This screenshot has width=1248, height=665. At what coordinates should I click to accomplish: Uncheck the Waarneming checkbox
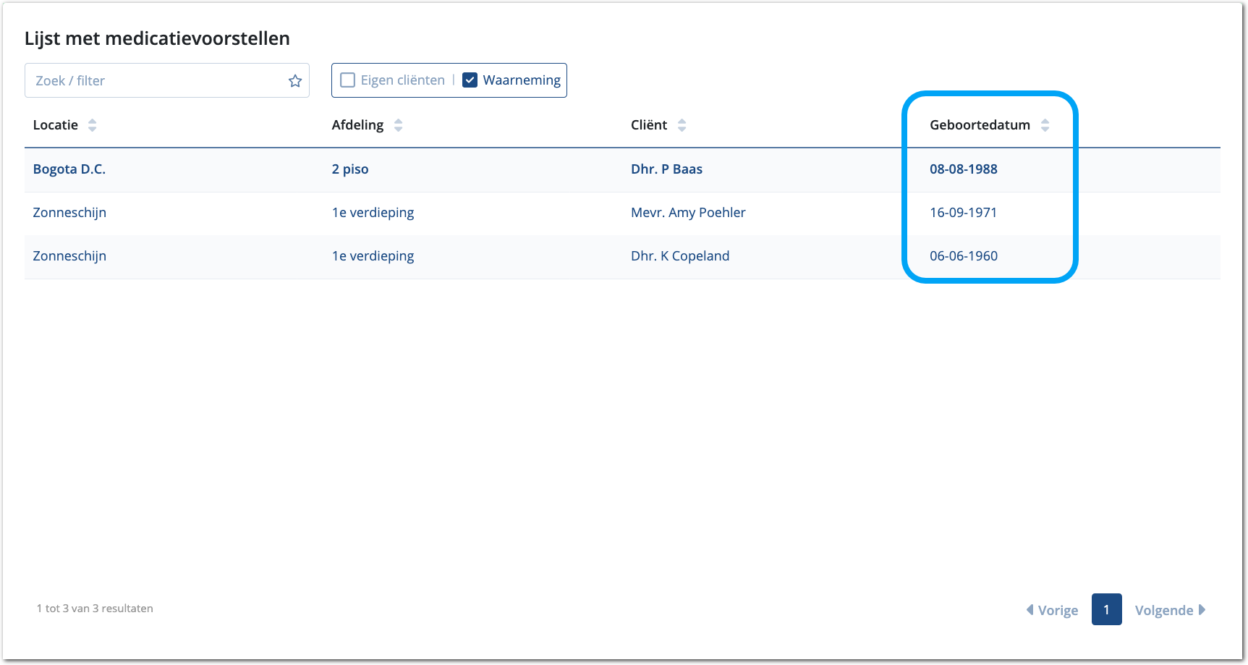[470, 80]
